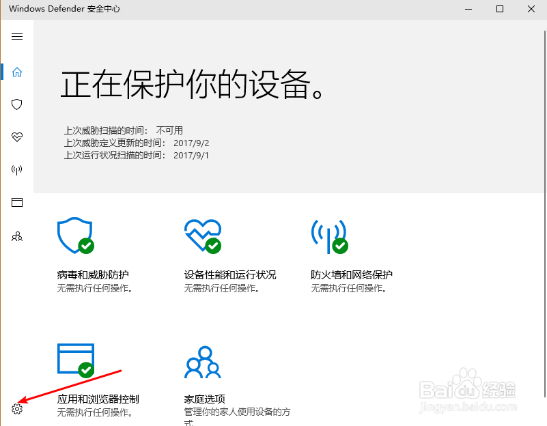Open app and browser control sidebar icon

tap(17, 202)
